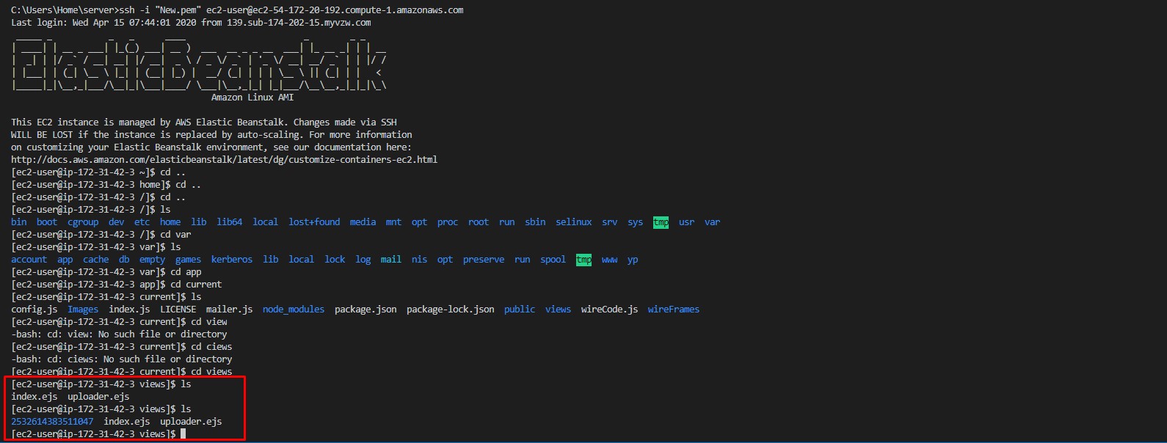Select the 'preserve' directory name
This screenshot has width=1167, height=443.
point(484,260)
